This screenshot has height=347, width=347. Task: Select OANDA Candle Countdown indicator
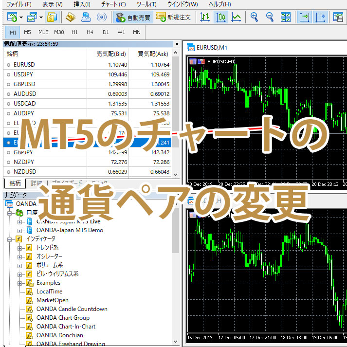(72, 309)
